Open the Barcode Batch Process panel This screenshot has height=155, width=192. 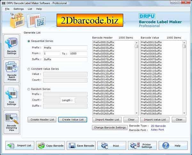12,71
